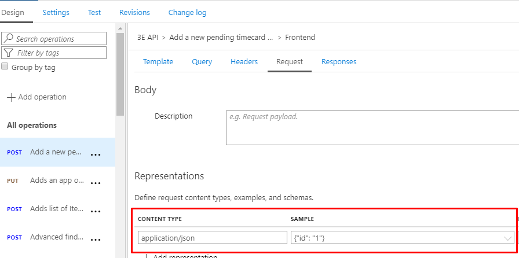Image resolution: width=519 pixels, height=258 pixels.
Task: Open the Headers tab
Action: pos(244,61)
